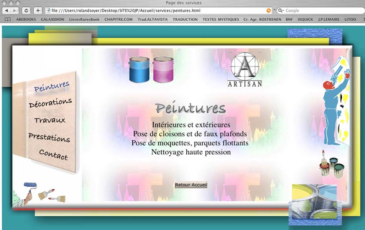Go back with the browser back arrow
Screen dimensions: 365x230
point(6,10)
